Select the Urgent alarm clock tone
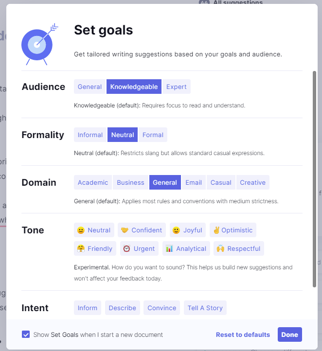 [x=139, y=248]
